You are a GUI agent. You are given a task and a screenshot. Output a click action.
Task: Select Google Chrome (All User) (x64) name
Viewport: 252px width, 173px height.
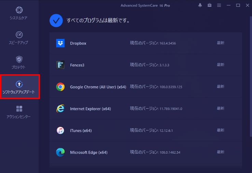click(x=98, y=87)
